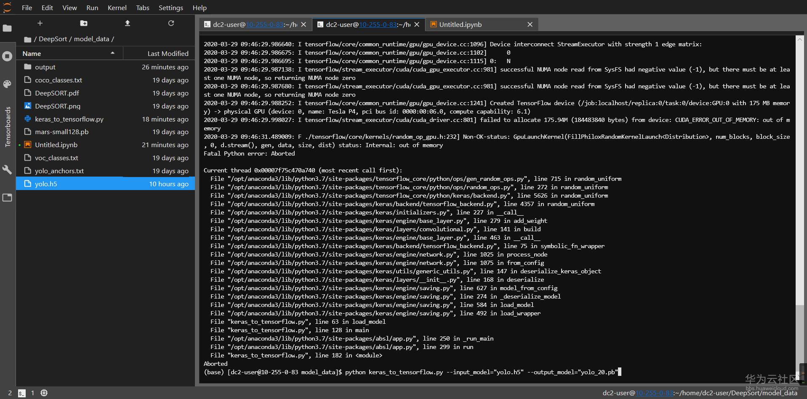Click model_data in the breadcrumb path

coord(91,39)
